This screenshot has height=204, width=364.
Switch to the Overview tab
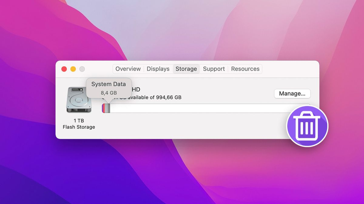pos(128,69)
